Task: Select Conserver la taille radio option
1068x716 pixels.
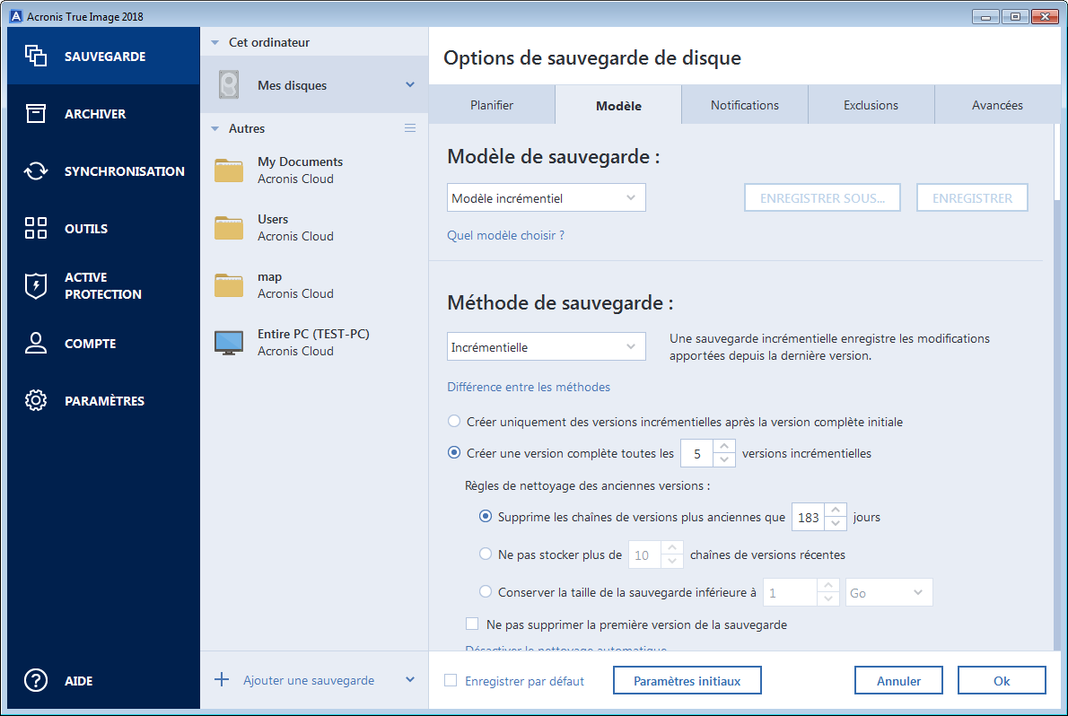Action: (486, 591)
